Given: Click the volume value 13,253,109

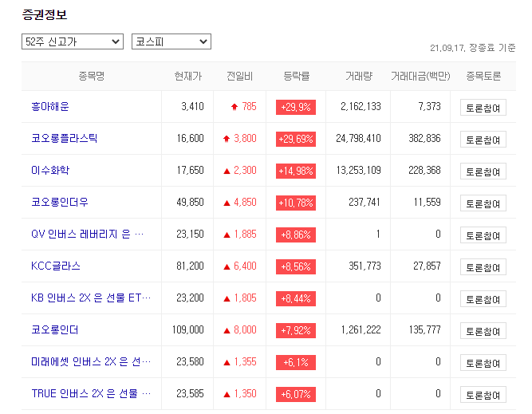Looking at the screenshot, I should coord(359,171).
